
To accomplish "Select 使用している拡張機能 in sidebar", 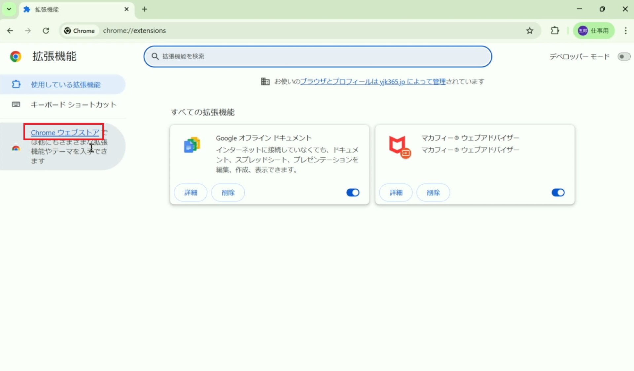I will click(x=65, y=85).
